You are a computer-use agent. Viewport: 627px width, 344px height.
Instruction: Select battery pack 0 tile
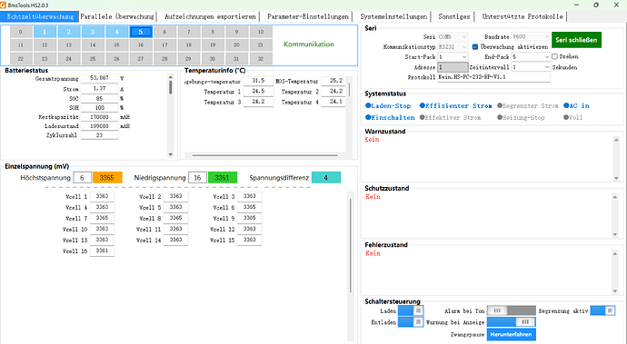point(21,32)
